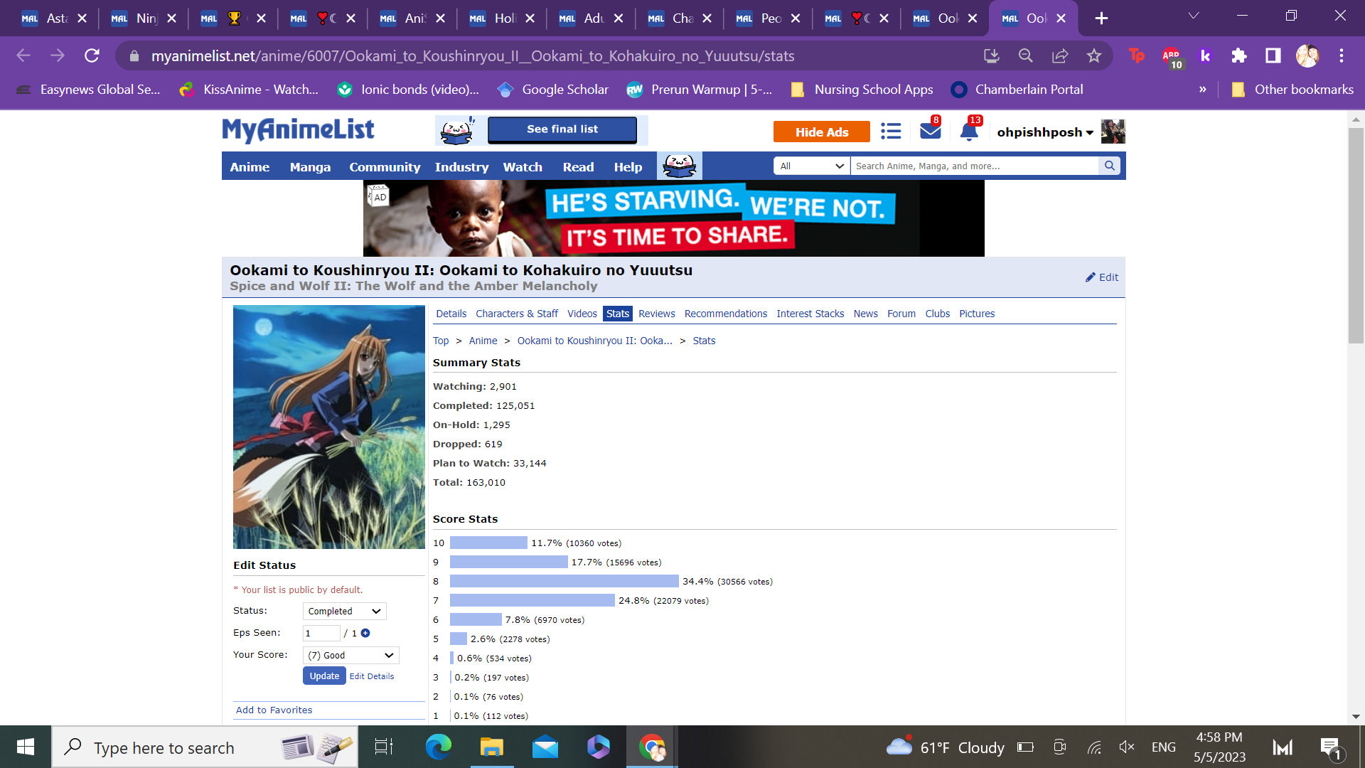Screen dimensions: 1365x768
Task: Click the episode increment plus icon
Action: (x=365, y=633)
